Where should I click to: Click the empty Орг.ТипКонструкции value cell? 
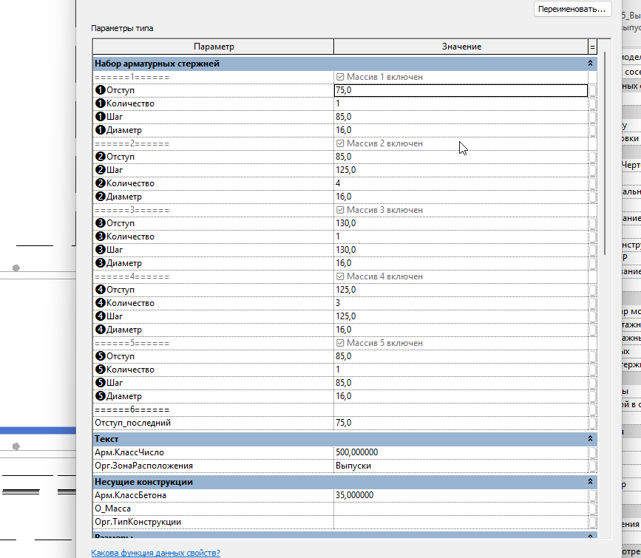pyautogui.click(x=461, y=522)
